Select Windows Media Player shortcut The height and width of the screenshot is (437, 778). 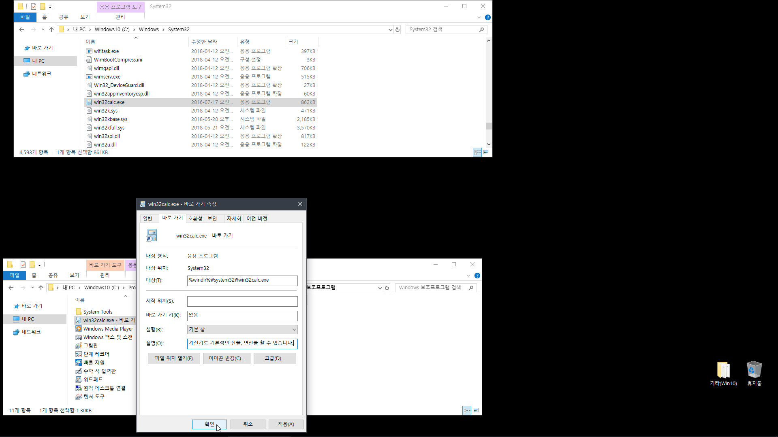click(x=108, y=329)
